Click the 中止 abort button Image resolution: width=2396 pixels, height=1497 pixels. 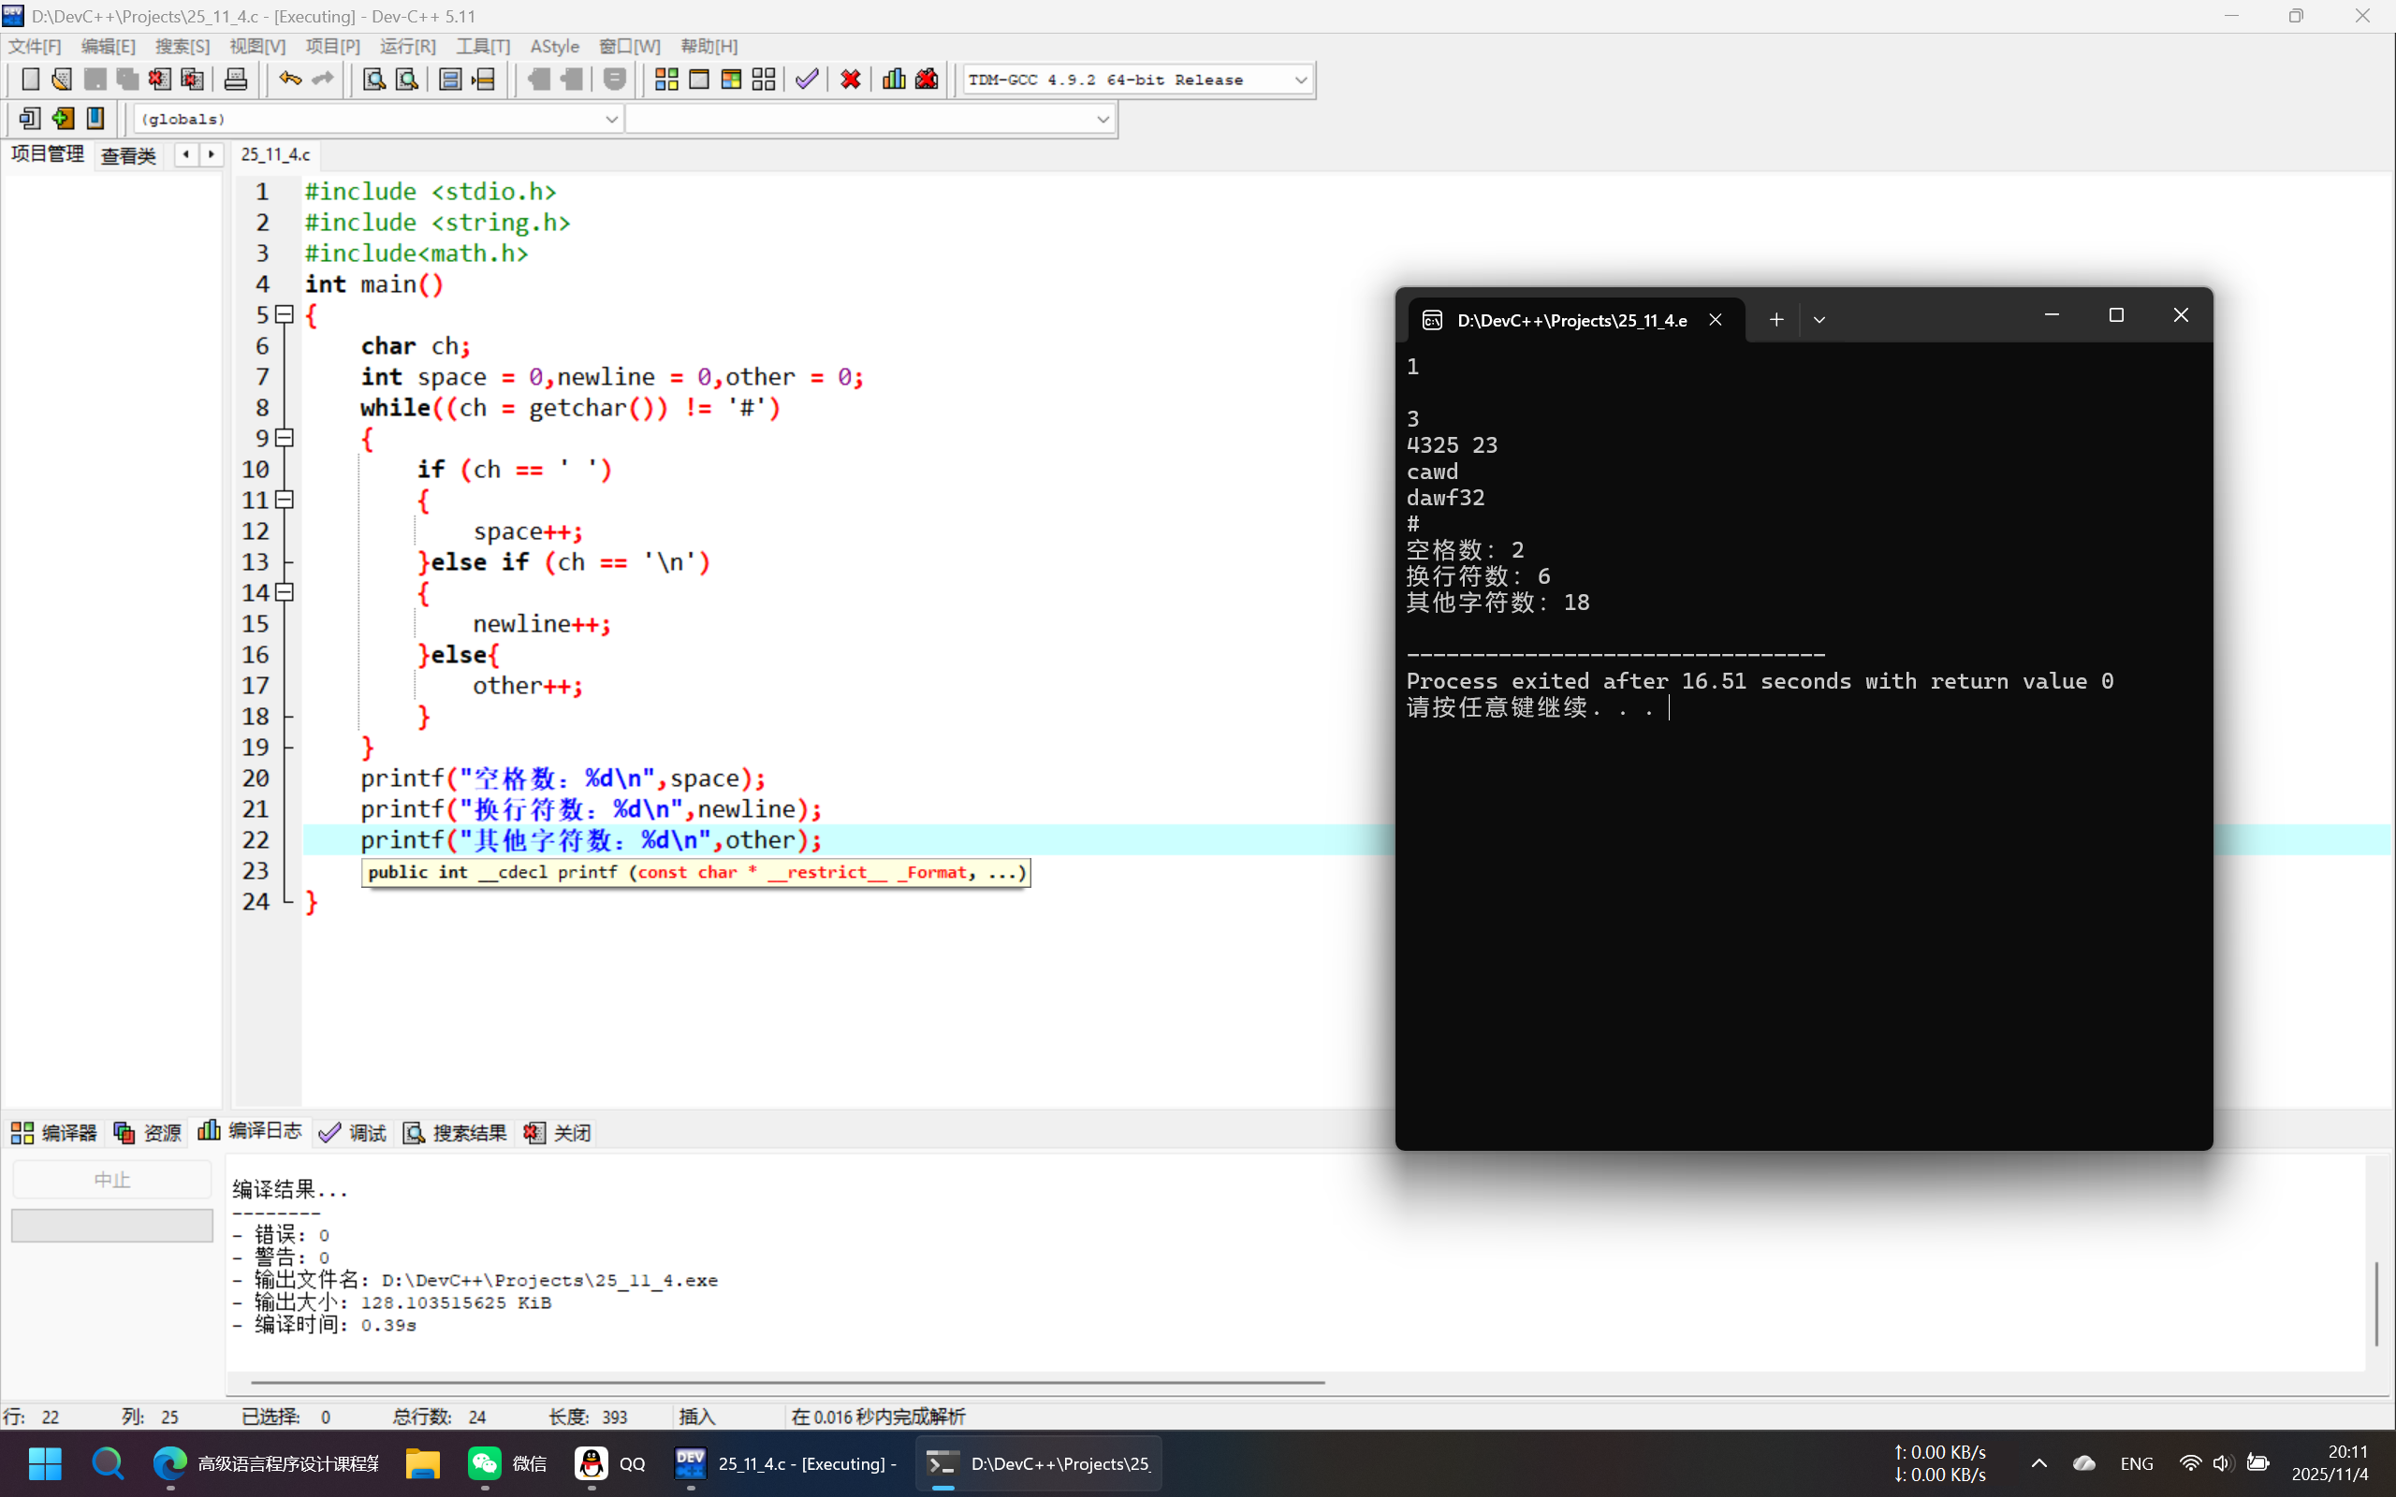pos(112,1179)
